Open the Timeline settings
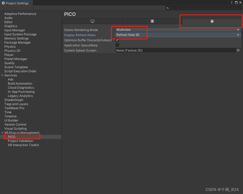This screenshot has width=243, height=194. point(10,116)
